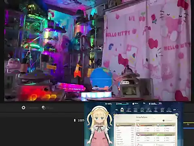The height and width of the screenshot is (146, 194).
Task: Open the EX Skills tab
Action: 149,110
